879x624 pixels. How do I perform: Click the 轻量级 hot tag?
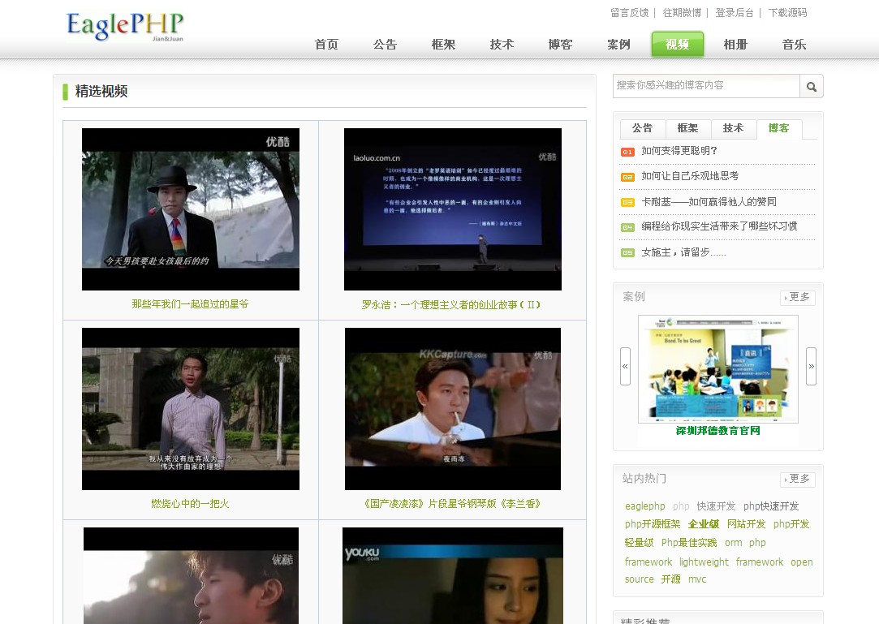(639, 543)
